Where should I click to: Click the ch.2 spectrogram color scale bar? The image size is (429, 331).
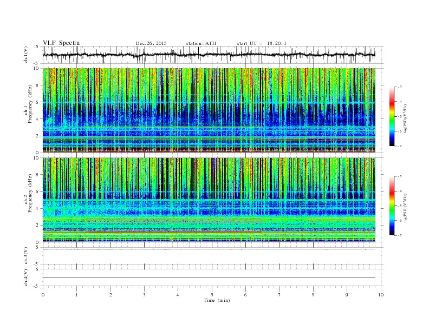(392, 206)
